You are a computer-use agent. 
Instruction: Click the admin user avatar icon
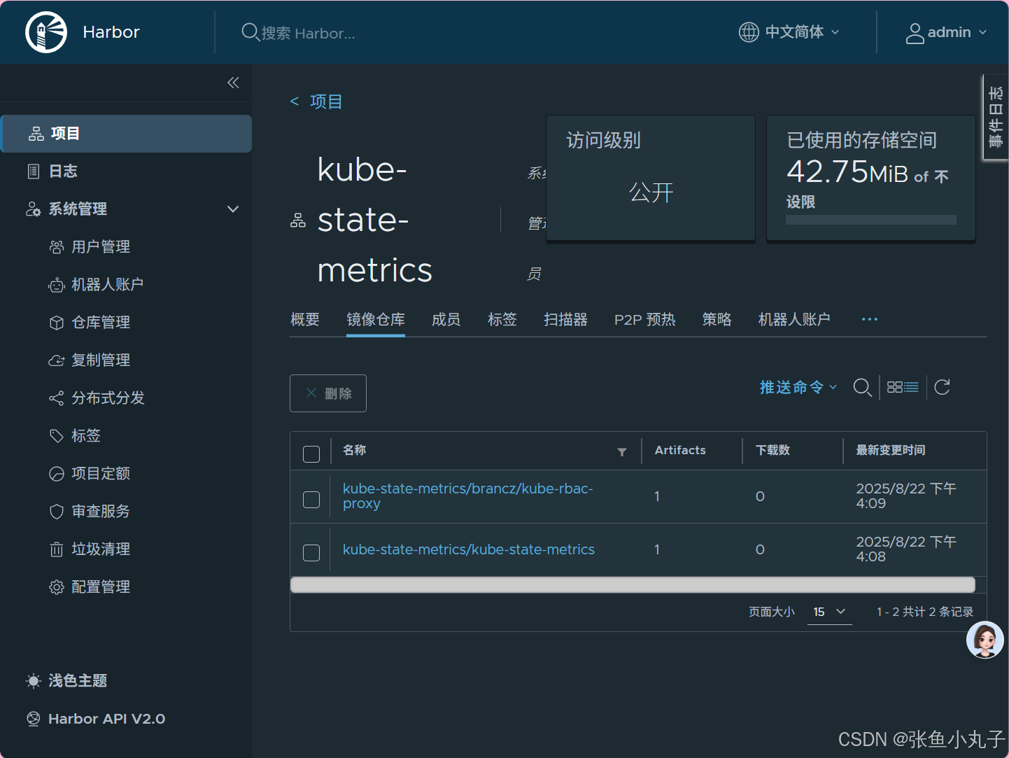[915, 33]
